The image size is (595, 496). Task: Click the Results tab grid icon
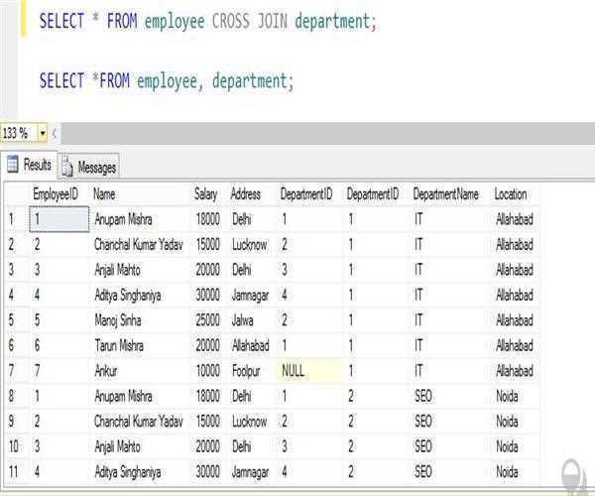pos(13,165)
